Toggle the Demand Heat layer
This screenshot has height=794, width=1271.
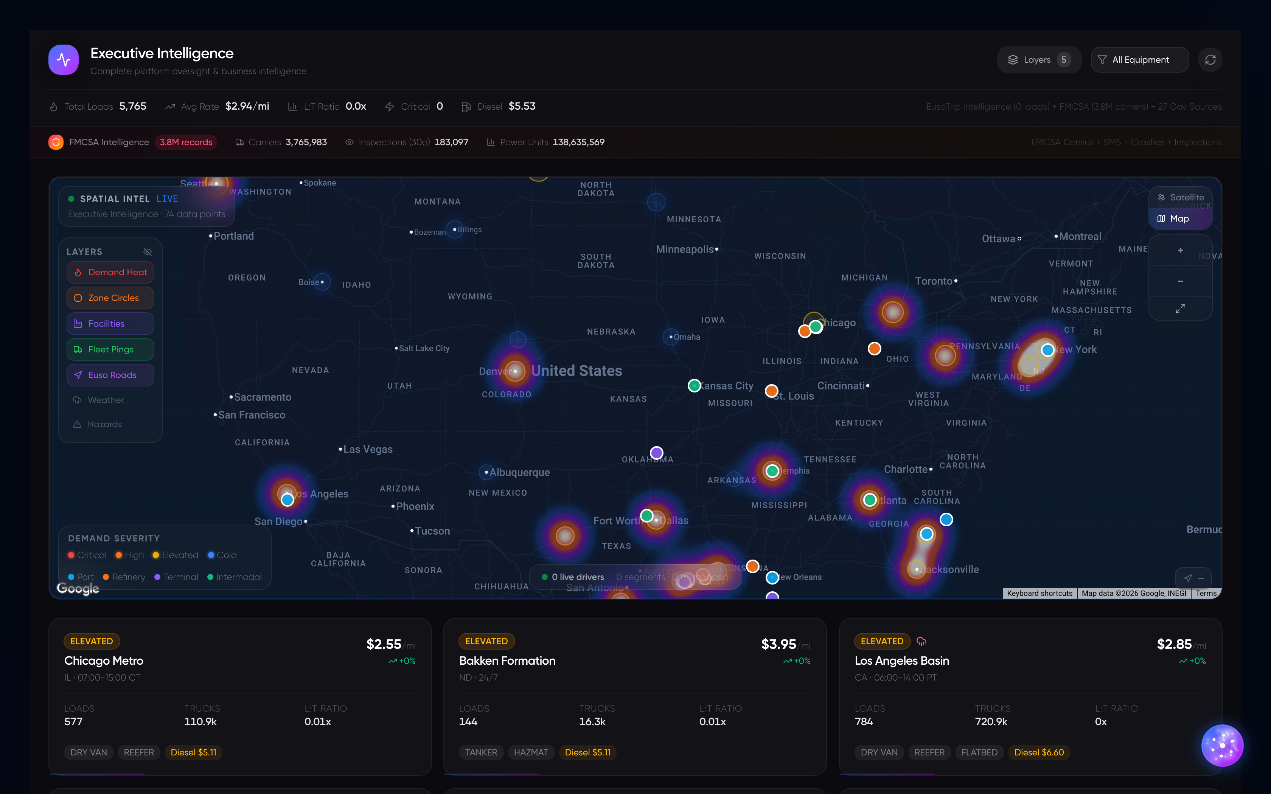pyautogui.click(x=110, y=272)
